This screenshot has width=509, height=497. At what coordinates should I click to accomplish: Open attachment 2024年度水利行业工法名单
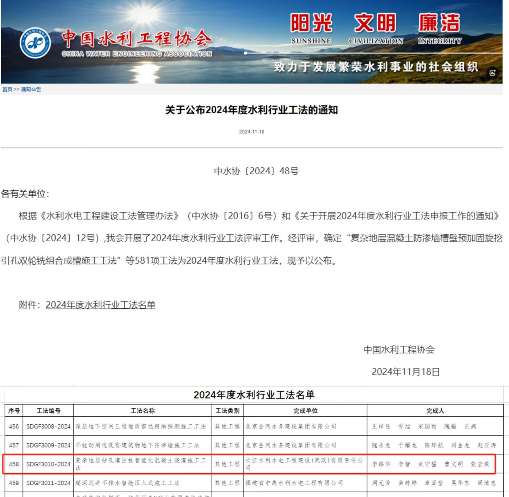click(100, 305)
